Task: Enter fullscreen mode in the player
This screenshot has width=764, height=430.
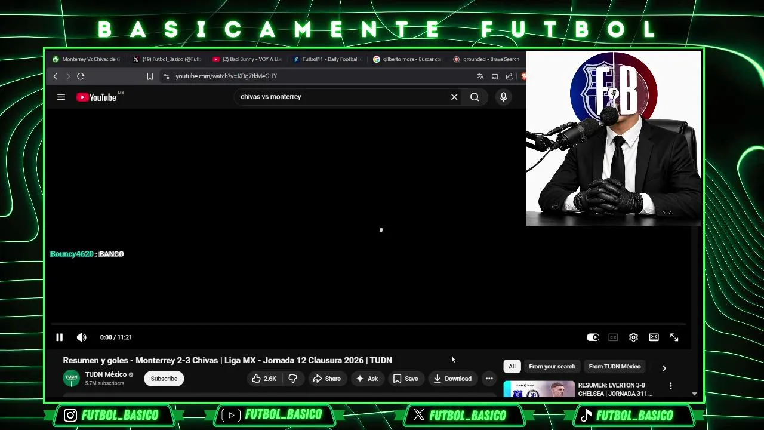Action: coord(674,337)
